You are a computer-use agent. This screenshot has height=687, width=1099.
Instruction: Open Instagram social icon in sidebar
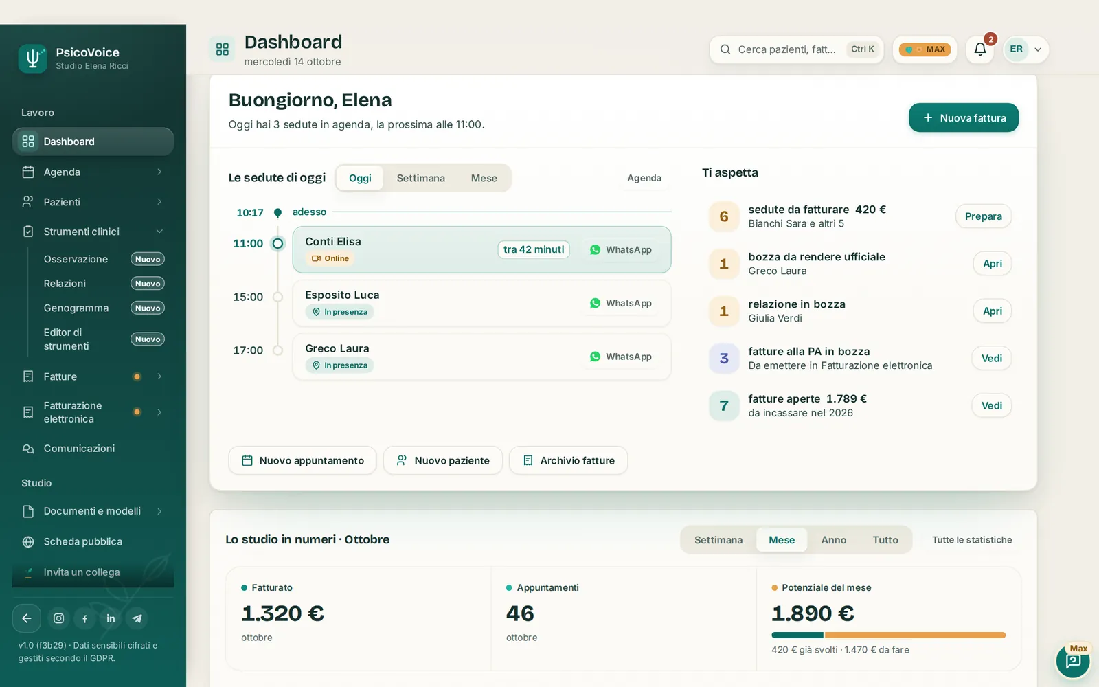(x=59, y=618)
